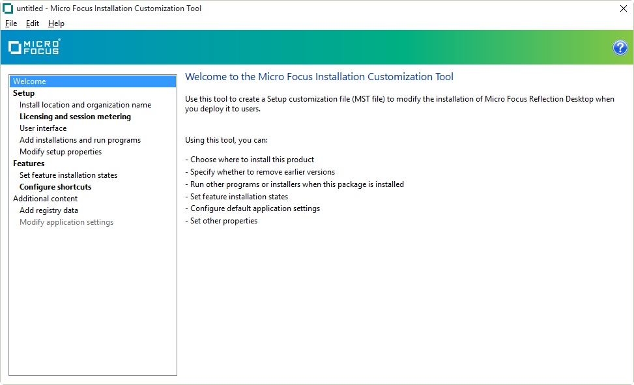Click the application icon in title bar

[8, 8]
